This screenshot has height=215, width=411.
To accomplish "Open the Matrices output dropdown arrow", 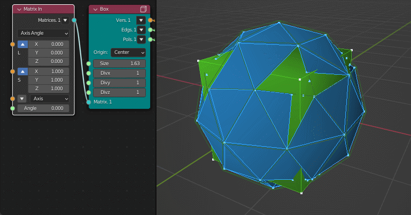I will pyautogui.click(x=65, y=20).
